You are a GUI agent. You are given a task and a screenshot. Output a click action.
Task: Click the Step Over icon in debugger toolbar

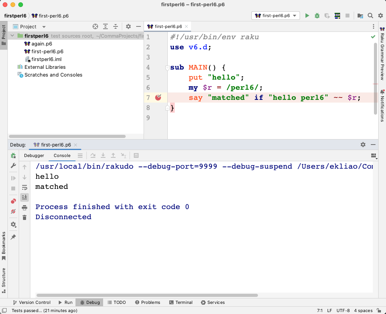(93, 155)
